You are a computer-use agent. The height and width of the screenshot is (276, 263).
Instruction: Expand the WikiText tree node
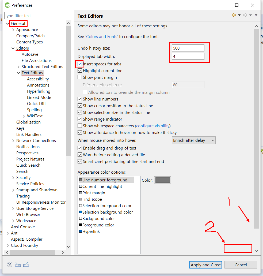tap(24, 116)
